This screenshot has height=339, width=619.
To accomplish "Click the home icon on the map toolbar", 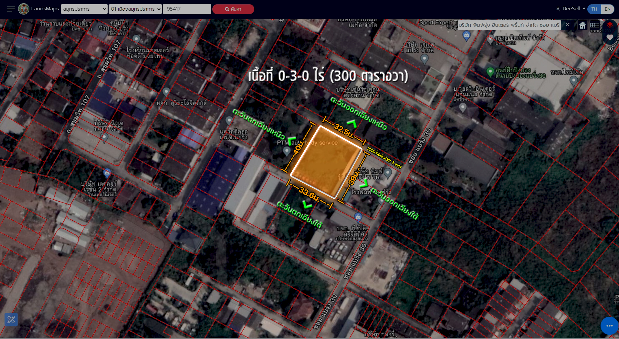I will click(x=582, y=25).
